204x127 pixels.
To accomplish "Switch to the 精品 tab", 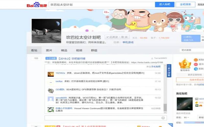I will coord(64,50).
